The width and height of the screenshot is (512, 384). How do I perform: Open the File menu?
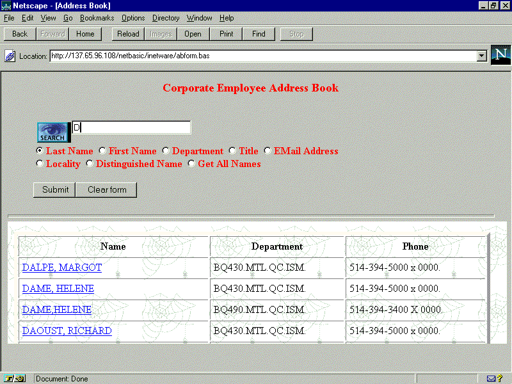(9, 18)
